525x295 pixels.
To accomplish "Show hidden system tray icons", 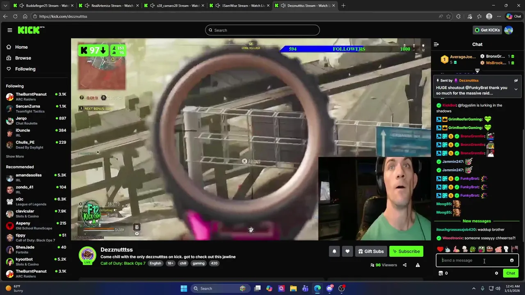I will (x=474, y=288).
